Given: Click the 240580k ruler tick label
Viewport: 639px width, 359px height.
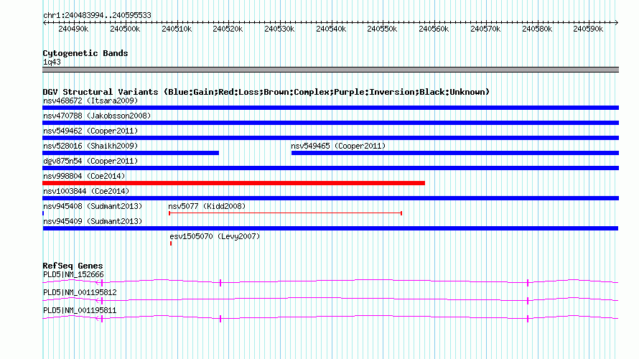Looking at the screenshot, I should pos(537,29).
